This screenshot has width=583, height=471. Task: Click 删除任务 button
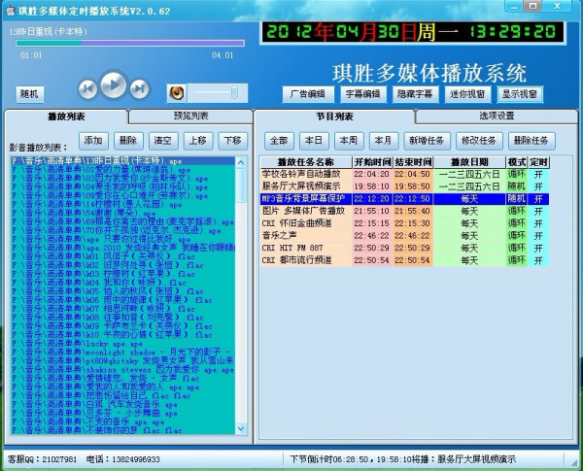532,141
